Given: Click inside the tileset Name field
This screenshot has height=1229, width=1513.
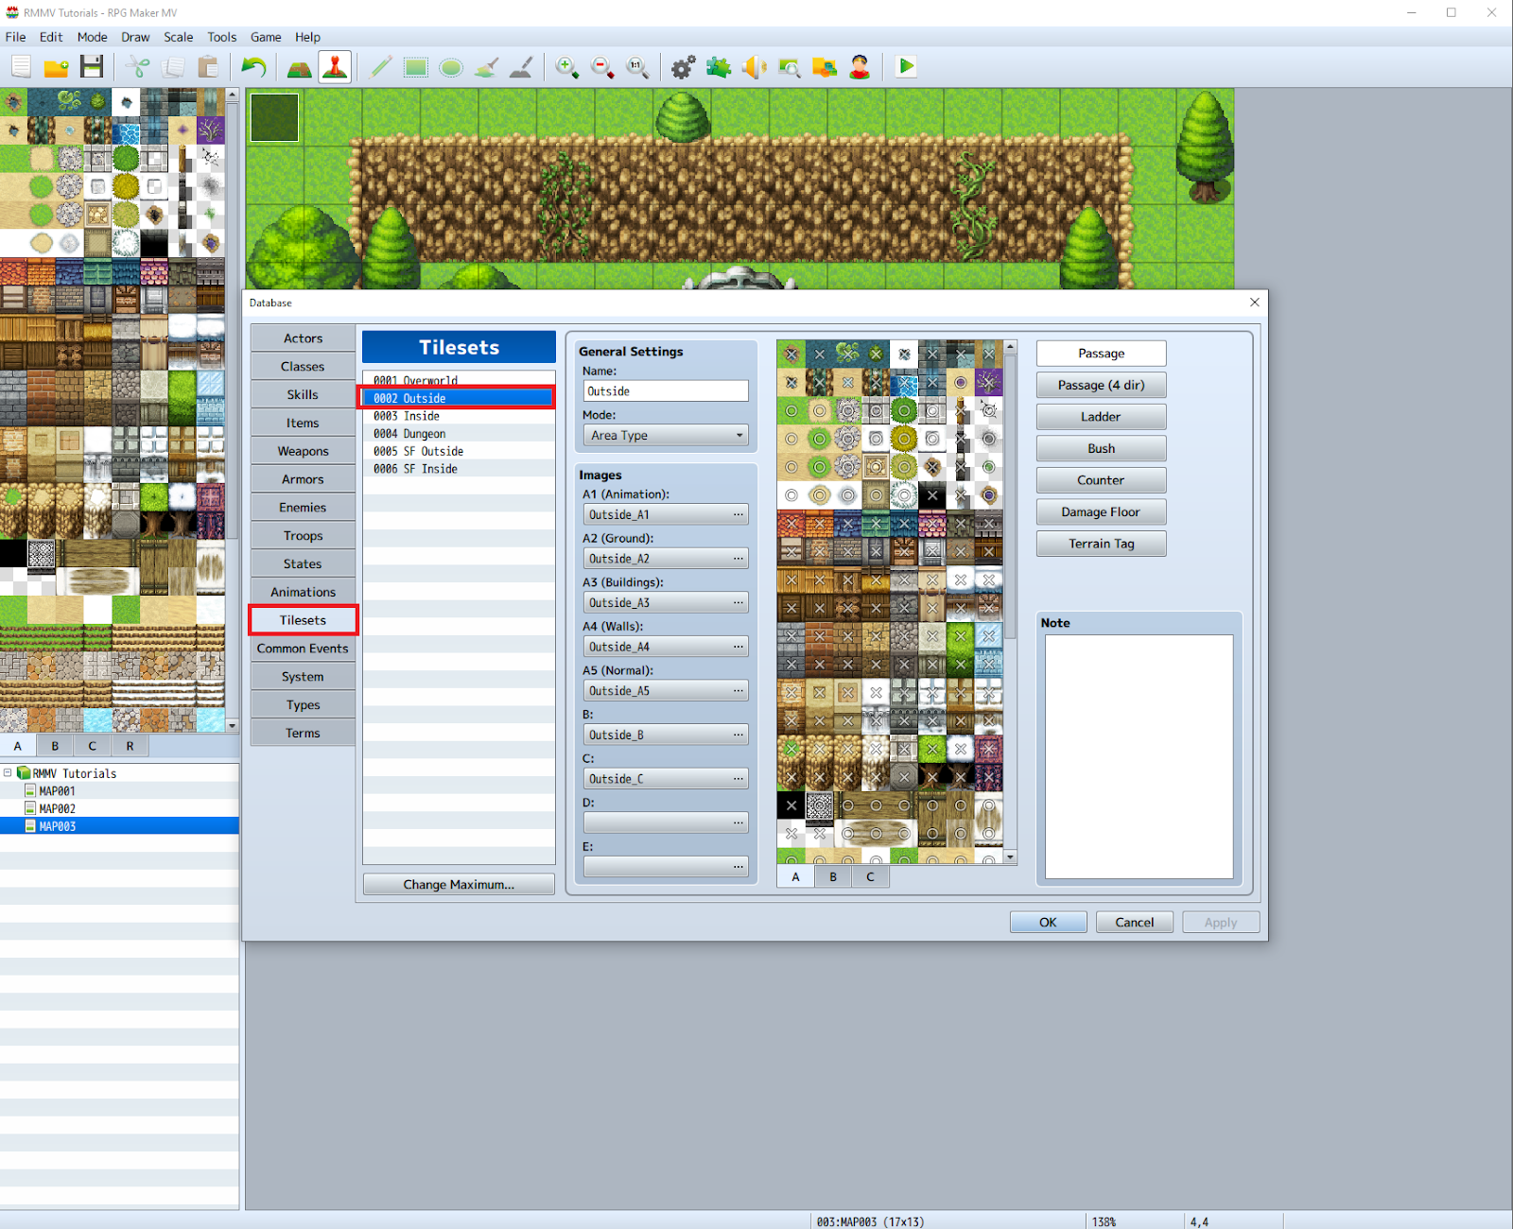Looking at the screenshot, I should tap(666, 391).
